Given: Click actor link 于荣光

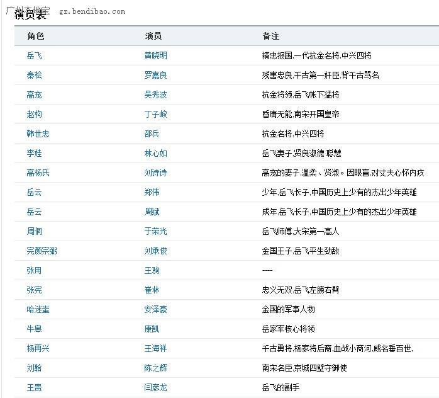Looking at the screenshot, I should [x=156, y=231].
